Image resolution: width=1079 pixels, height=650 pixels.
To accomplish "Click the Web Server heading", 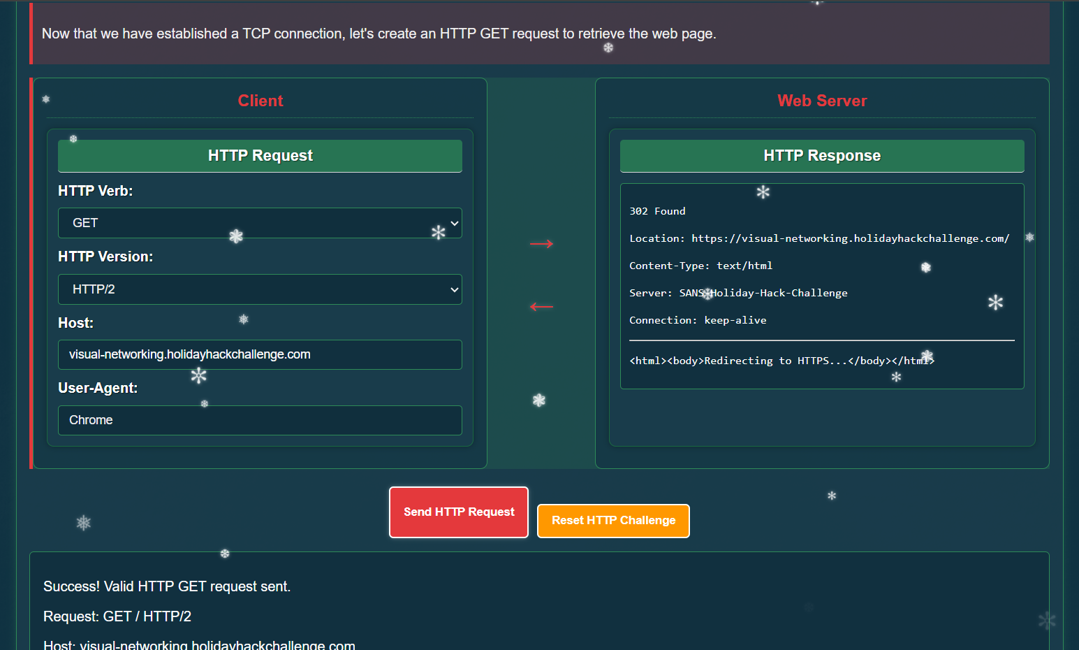I will point(822,101).
